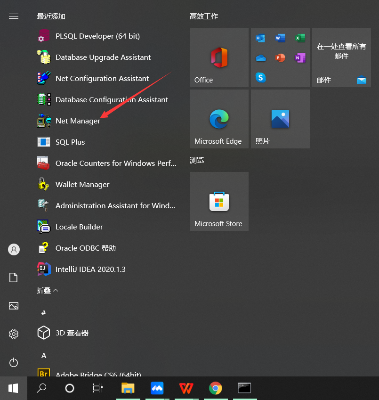Open Oracle Counters for Windows Perf icon

click(44, 163)
